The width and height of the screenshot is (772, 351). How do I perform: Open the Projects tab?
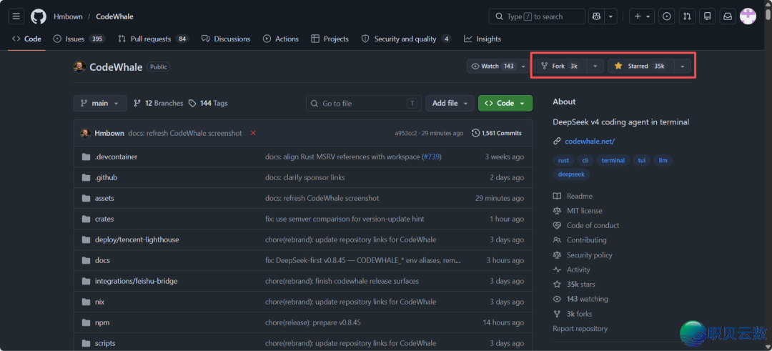[330, 39]
